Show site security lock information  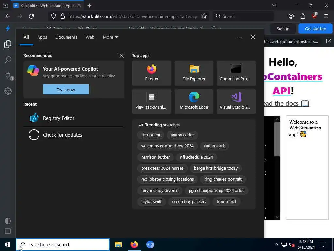(x=63, y=16)
